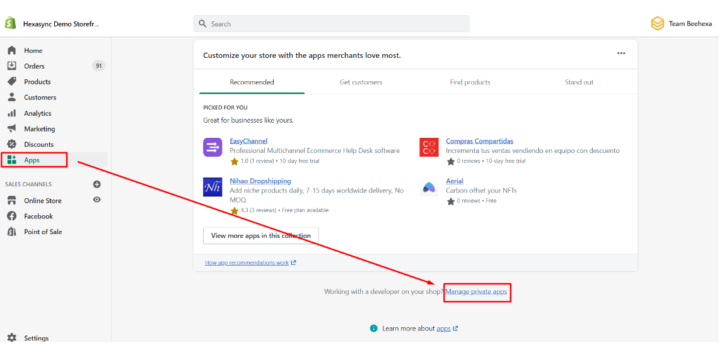Add a sales channel with plus icon
This screenshot has width=722, height=360.
97,184
